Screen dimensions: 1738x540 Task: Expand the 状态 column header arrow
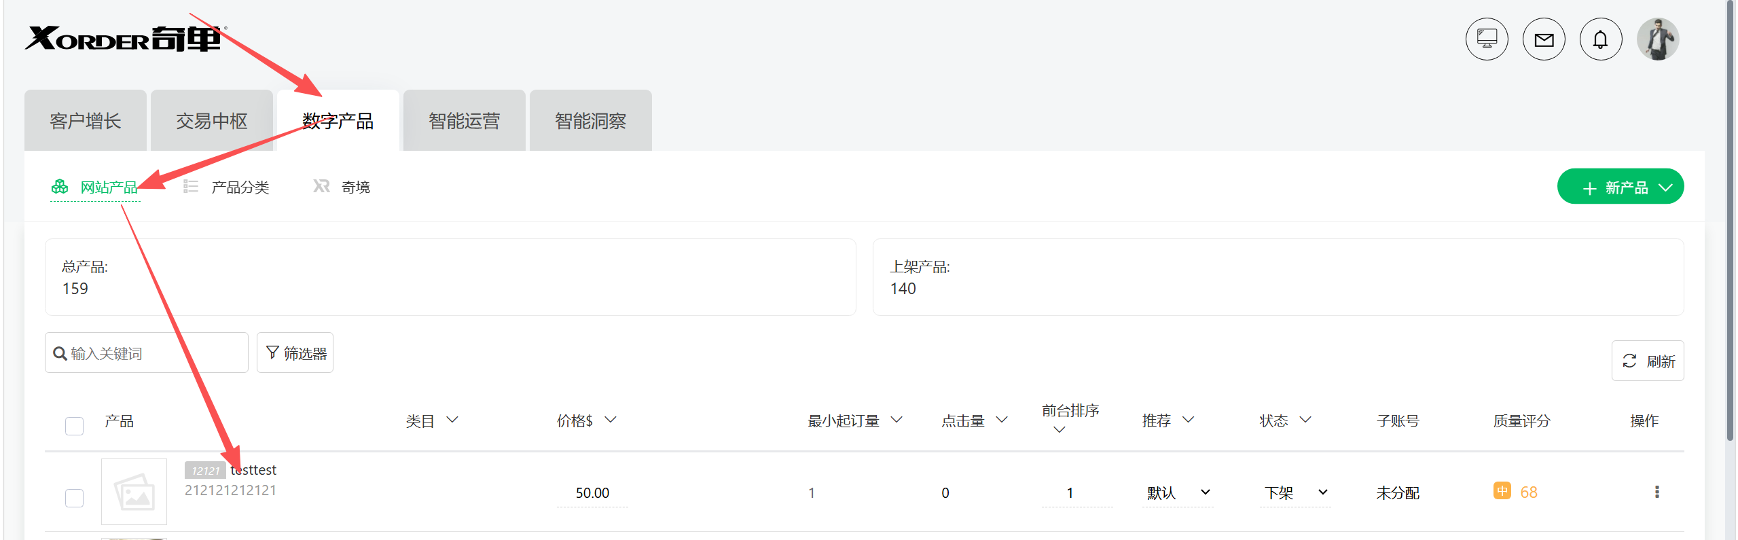pos(1305,420)
